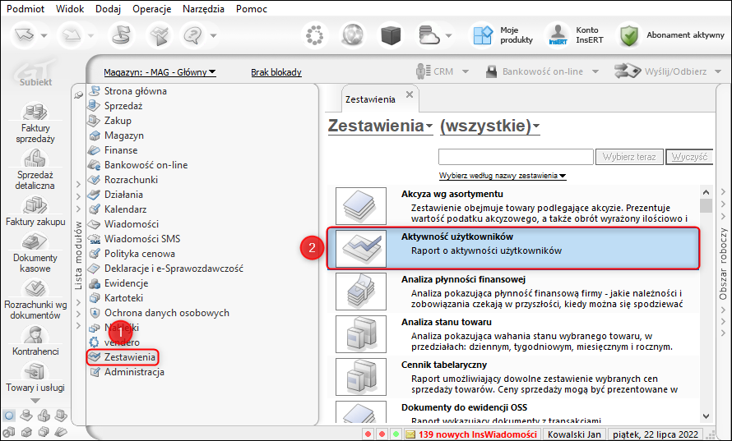Click red envelope InsWiadomości status icon
Screen dimensions: 732x441
410,434
